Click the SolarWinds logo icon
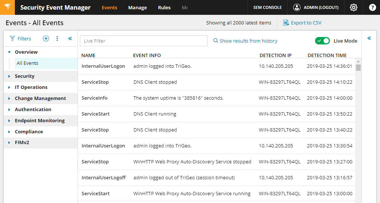 [7, 7]
